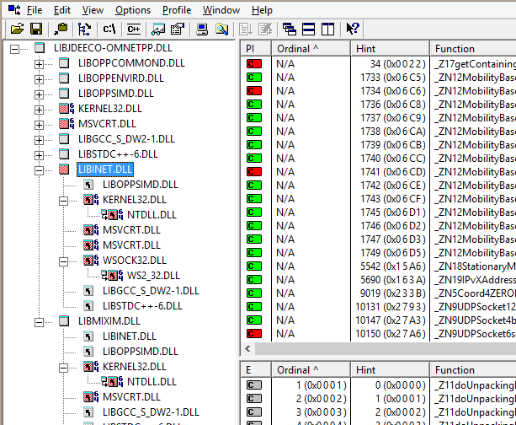Expand the LIBOPPENVIRD.DLL tree node
Image resolution: width=516 pixels, height=425 pixels.
[39, 79]
